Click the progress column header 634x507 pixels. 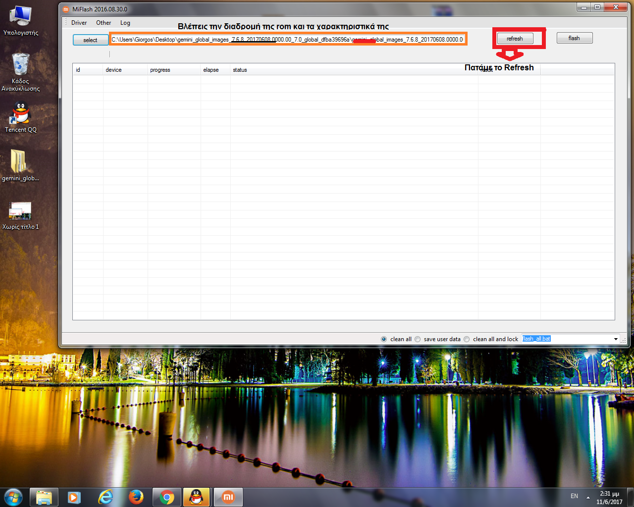coord(174,70)
